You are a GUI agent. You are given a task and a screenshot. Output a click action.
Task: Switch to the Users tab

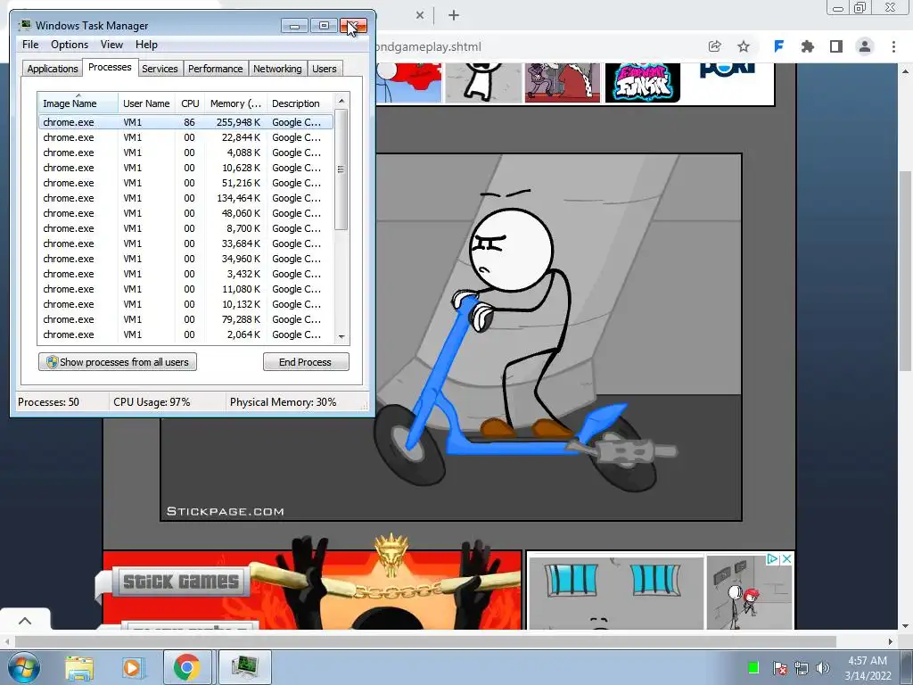(x=324, y=69)
